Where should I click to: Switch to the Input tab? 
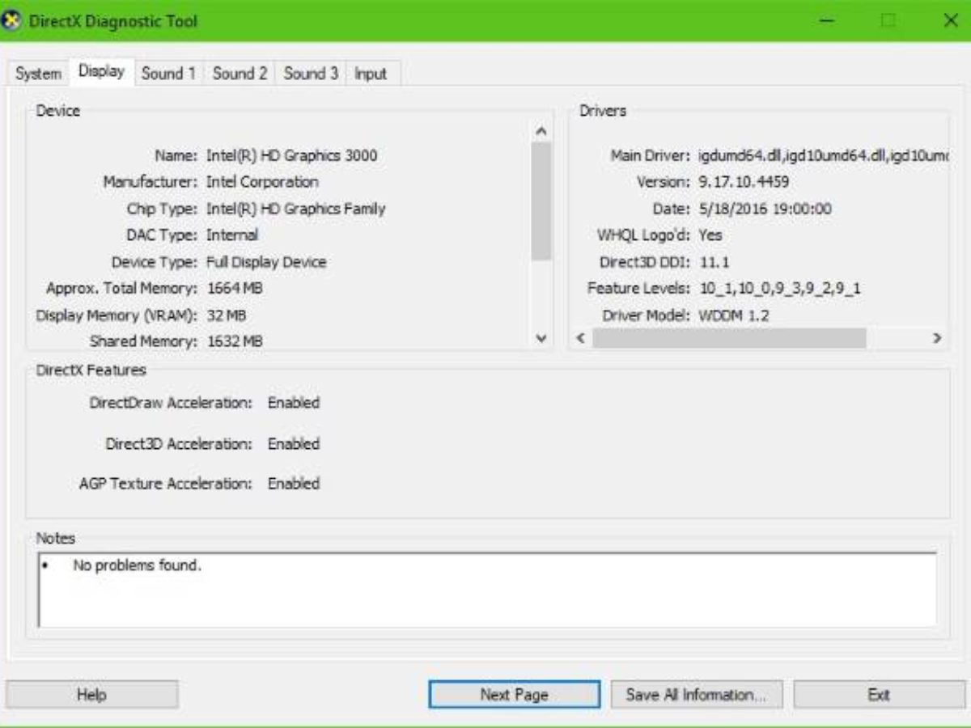pyautogui.click(x=371, y=74)
